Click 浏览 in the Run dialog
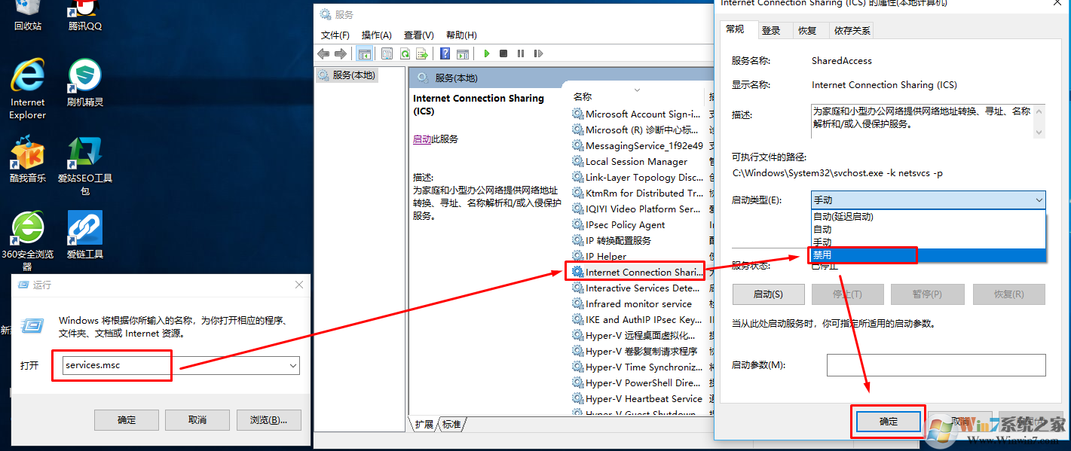Image resolution: width=1071 pixels, height=451 pixels. point(268,419)
